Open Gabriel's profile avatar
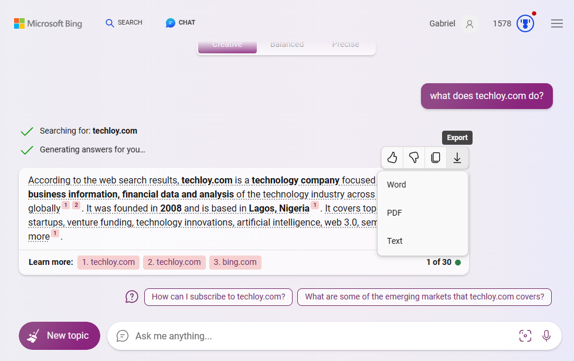The height and width of the screenshot is (361, 574). [469, 24]
